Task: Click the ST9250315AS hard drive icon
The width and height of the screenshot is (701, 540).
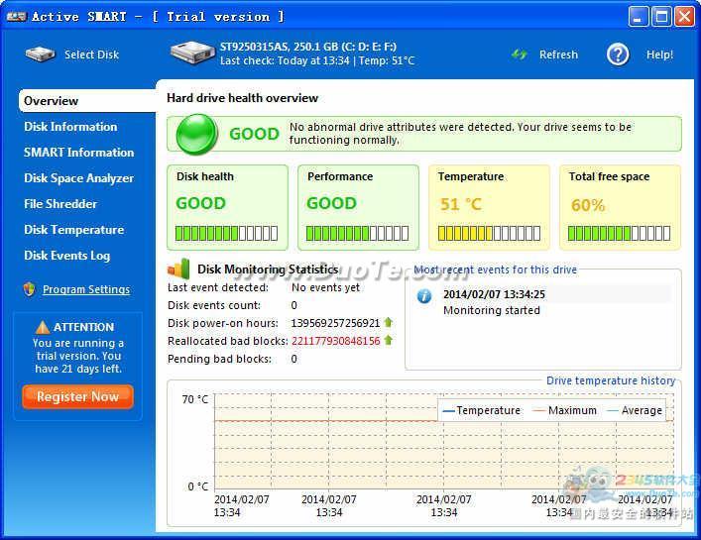Action: click(191, 54)
